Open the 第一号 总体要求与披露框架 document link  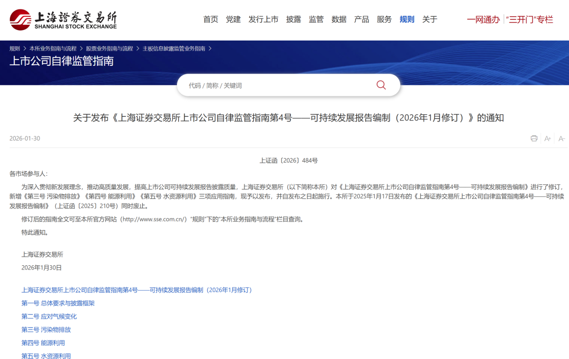[58, 303]
